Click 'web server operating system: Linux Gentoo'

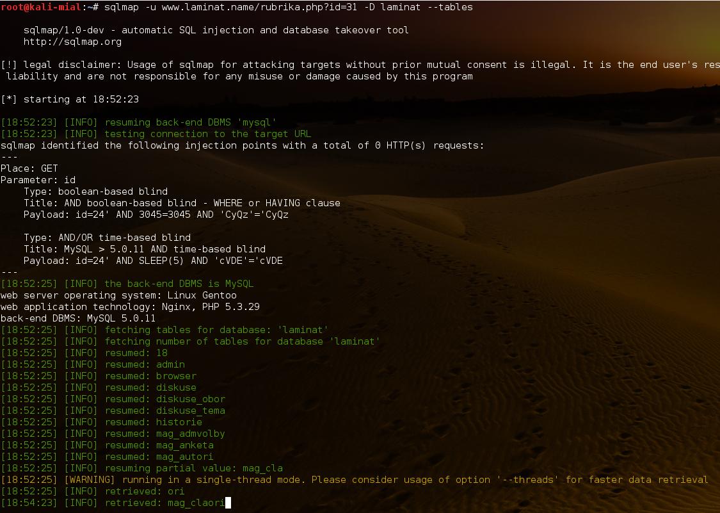(x=118, y=295)
